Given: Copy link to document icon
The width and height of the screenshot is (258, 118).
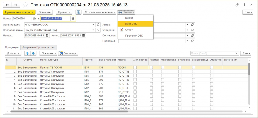Looking at the screenshot, I should tap(237, 5).
